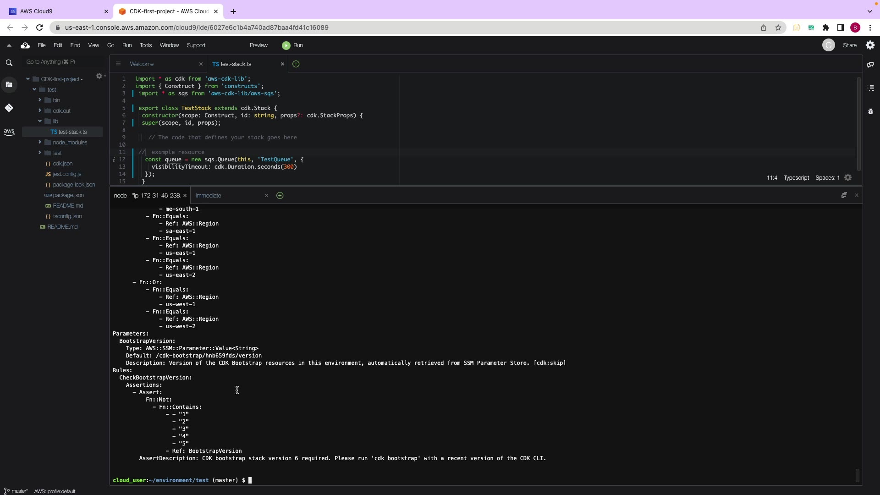Open the Environment file tree sidebar icon

(x=9, y=85)
